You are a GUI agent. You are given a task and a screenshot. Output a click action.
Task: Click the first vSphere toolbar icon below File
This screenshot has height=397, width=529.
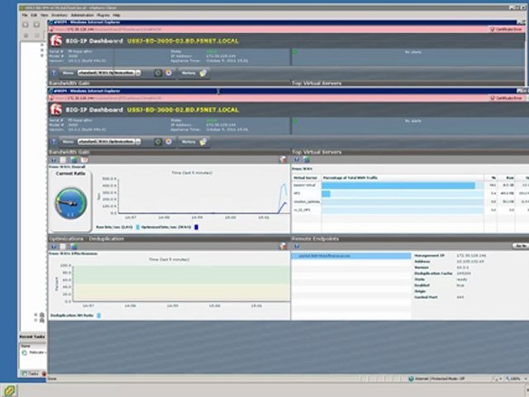(25, 25)
